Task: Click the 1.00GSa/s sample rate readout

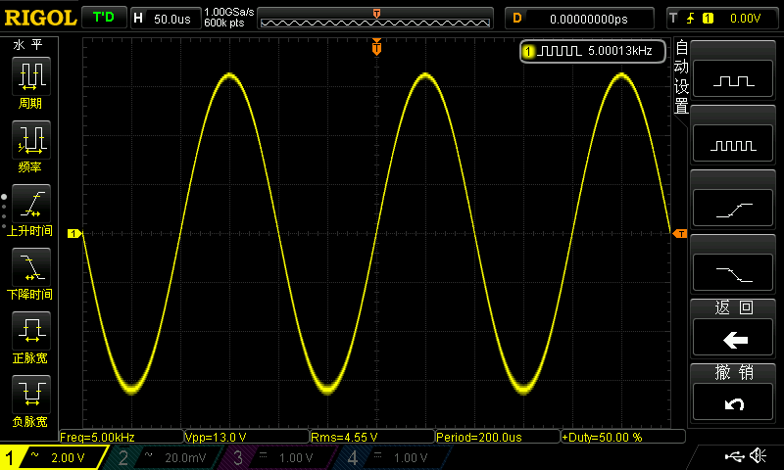Action: 229,12
